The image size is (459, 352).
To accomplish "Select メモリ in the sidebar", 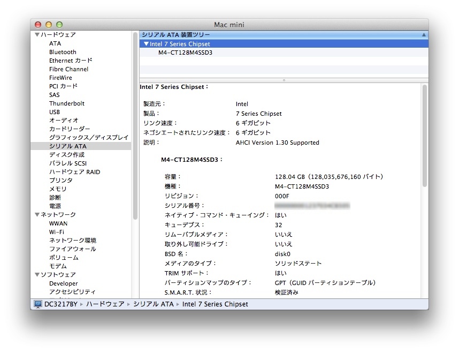I will pos(58,189).
